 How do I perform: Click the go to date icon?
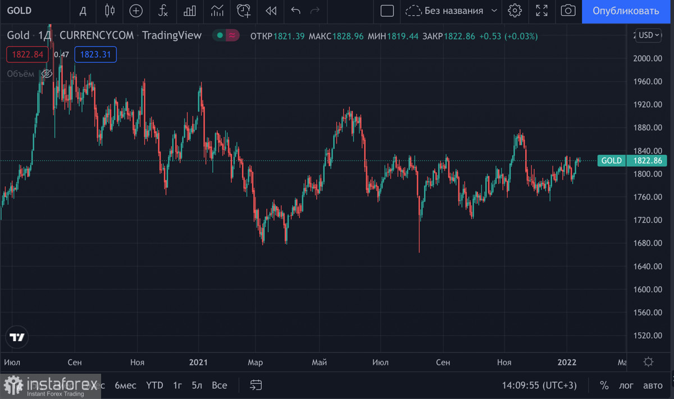(256, 385)
